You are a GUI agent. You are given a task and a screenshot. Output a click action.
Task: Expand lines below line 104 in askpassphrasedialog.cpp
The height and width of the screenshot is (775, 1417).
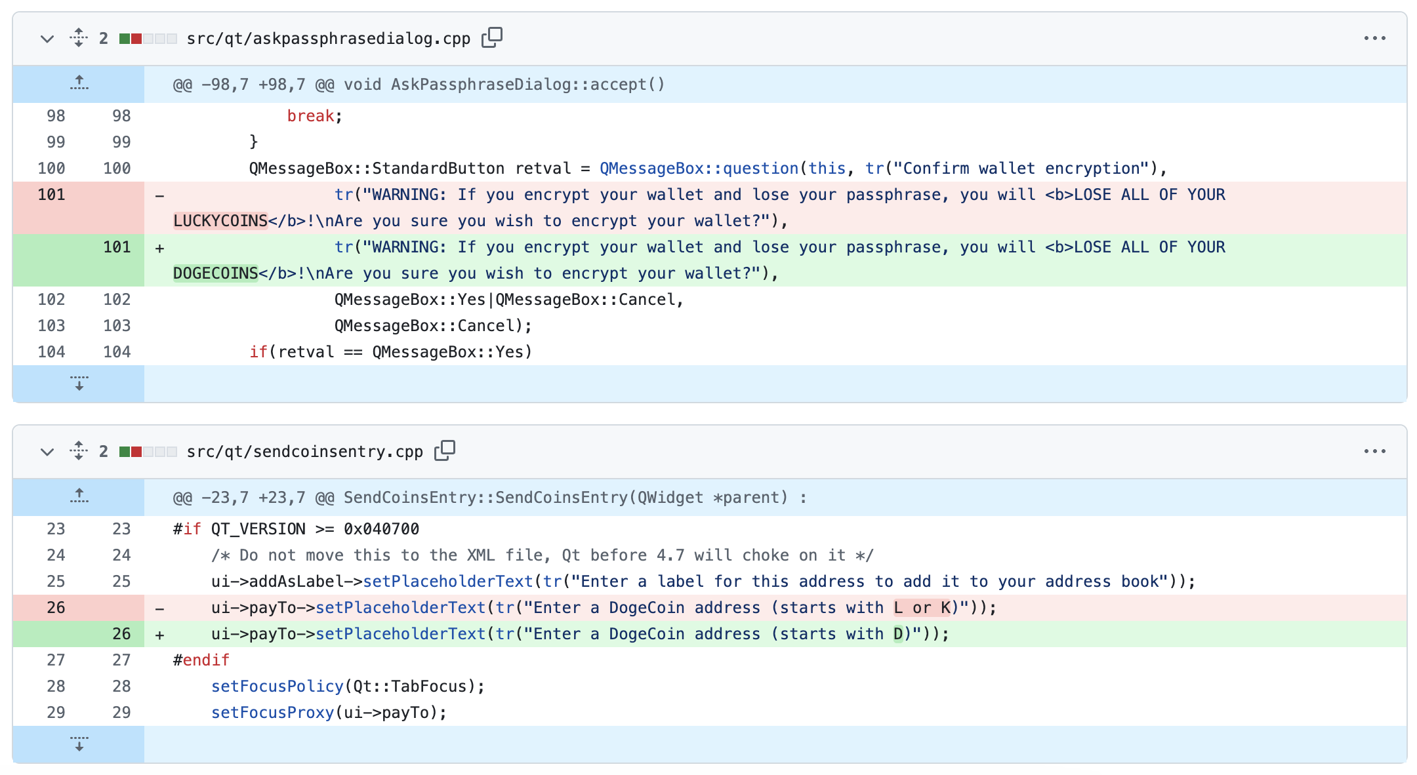79,383
